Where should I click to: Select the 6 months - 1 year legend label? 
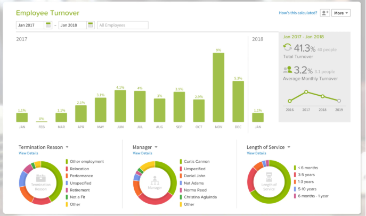[313, 196]
